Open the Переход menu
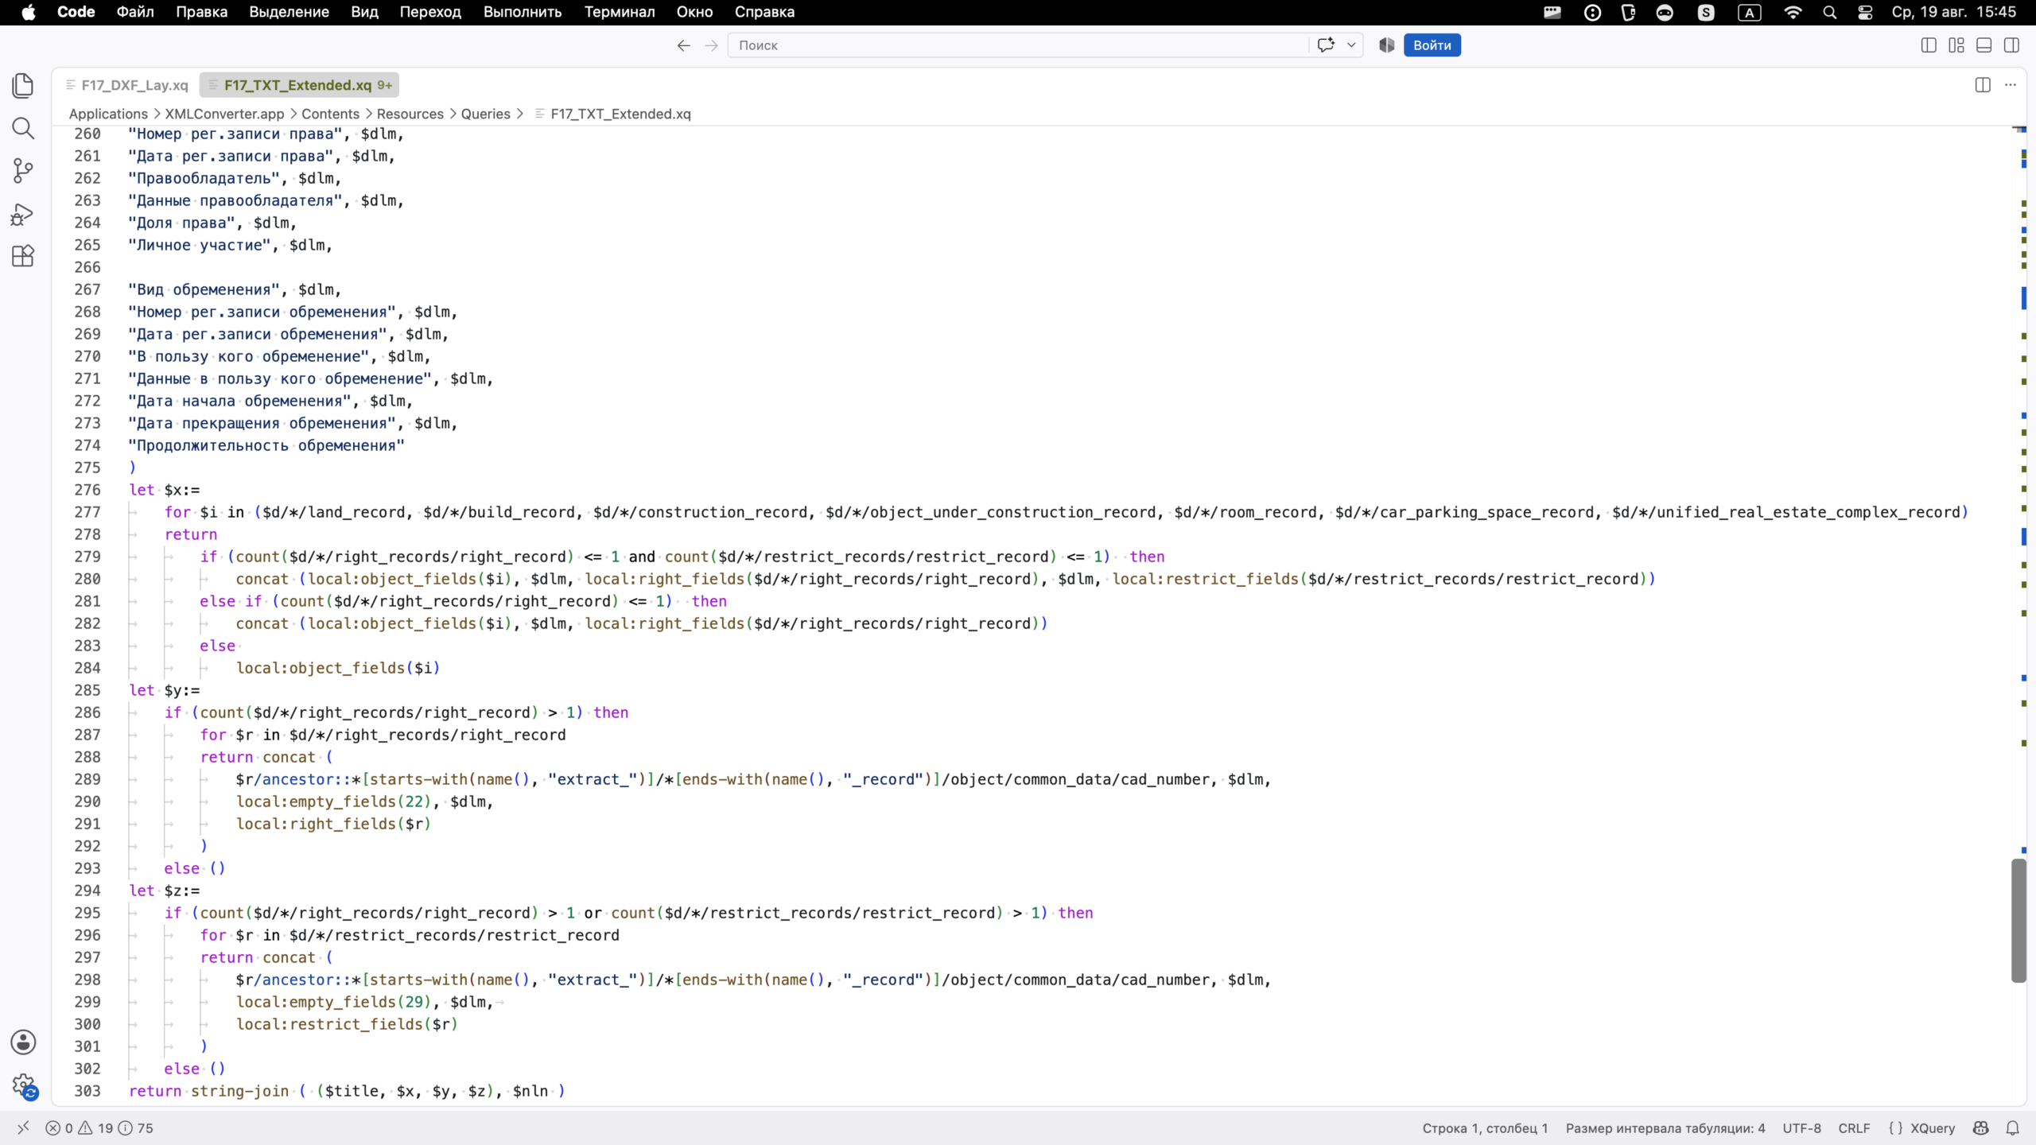This screenshot has height=1145, width=2036. [430, 12]
